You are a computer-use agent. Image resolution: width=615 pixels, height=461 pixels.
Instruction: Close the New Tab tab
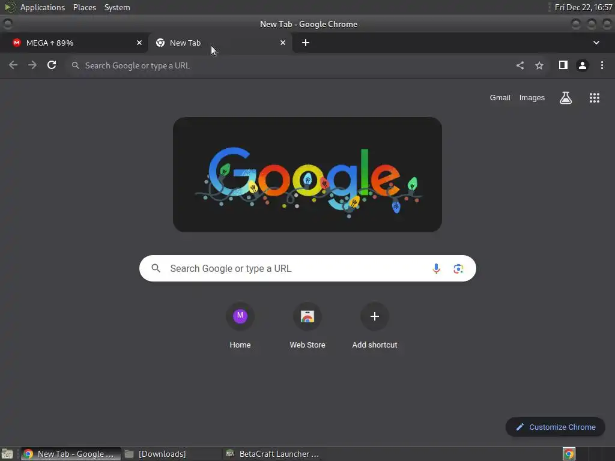tap(283, 43)
